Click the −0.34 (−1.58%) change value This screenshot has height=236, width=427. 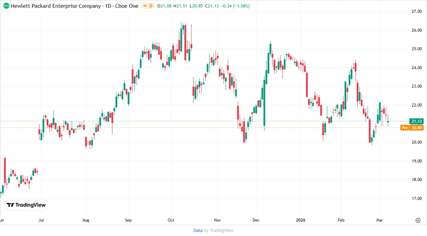235,6
